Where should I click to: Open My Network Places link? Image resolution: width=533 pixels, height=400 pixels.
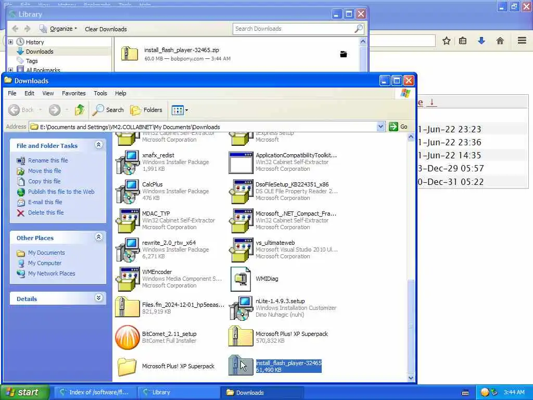tap(52, 273)
